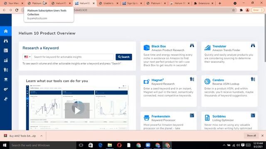Image resolution: width=266 pixels, height=149 pixels.
Task: Open the Chrome extensions puzzle icon
Action: (241, 10)
